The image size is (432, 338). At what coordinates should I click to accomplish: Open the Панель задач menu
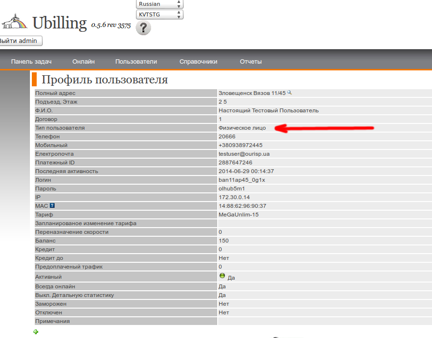point(31,62)
